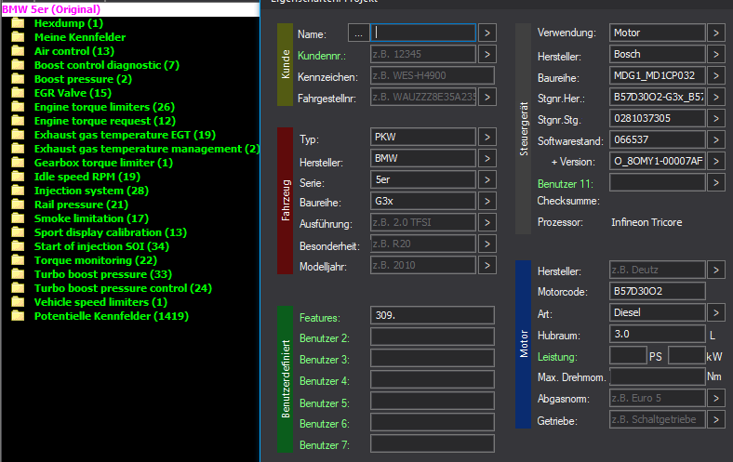Click the Benutzer 5 input field
Screen dimensions: 733x462
click(x=433, y=401)
